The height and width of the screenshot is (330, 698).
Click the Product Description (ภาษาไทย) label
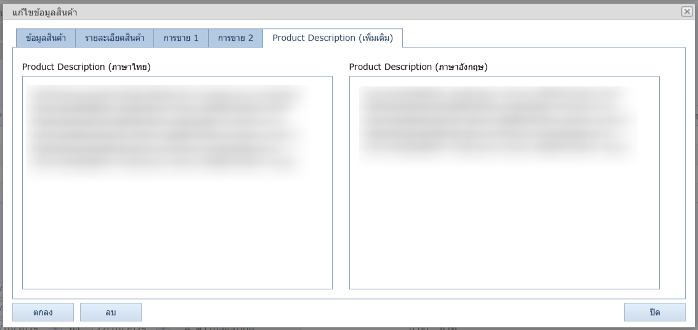[x=86, y=67]
